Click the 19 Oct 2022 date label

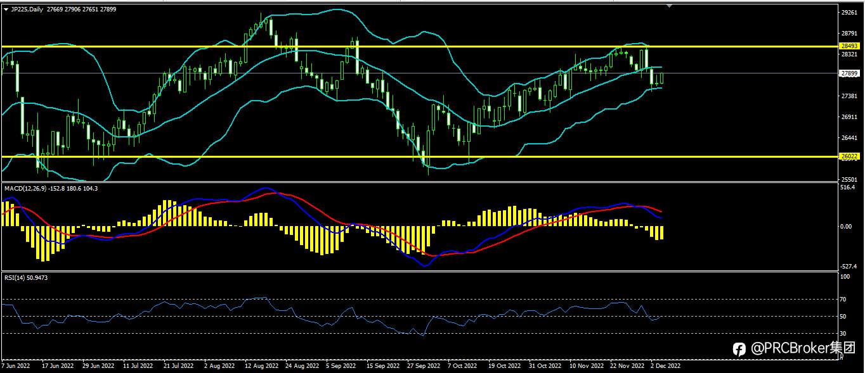point(504,365)
